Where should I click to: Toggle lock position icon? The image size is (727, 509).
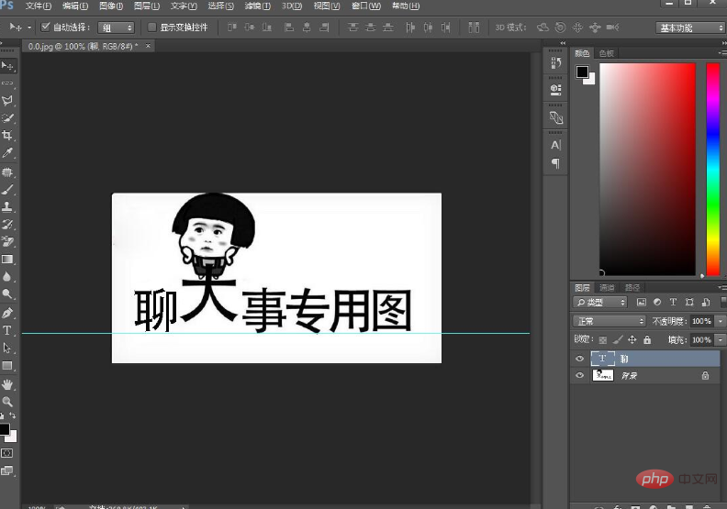(x=632, y=340)
